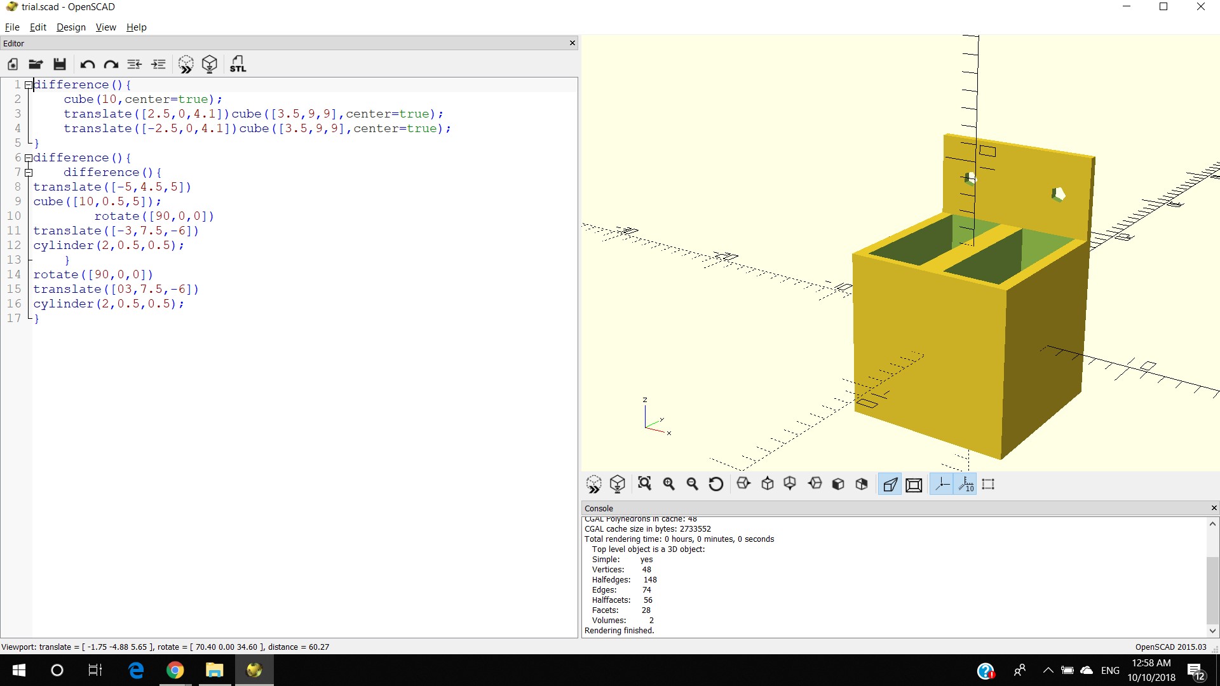Click the Save file icon
The image size is (1220, 686).
60,64
